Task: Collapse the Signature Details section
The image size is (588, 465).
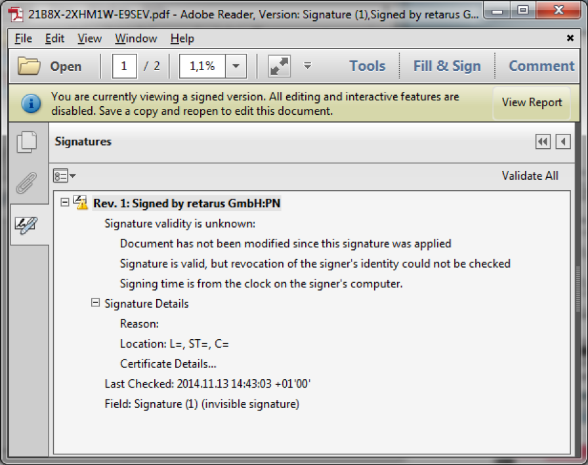Action: click(x=95, y=303)
